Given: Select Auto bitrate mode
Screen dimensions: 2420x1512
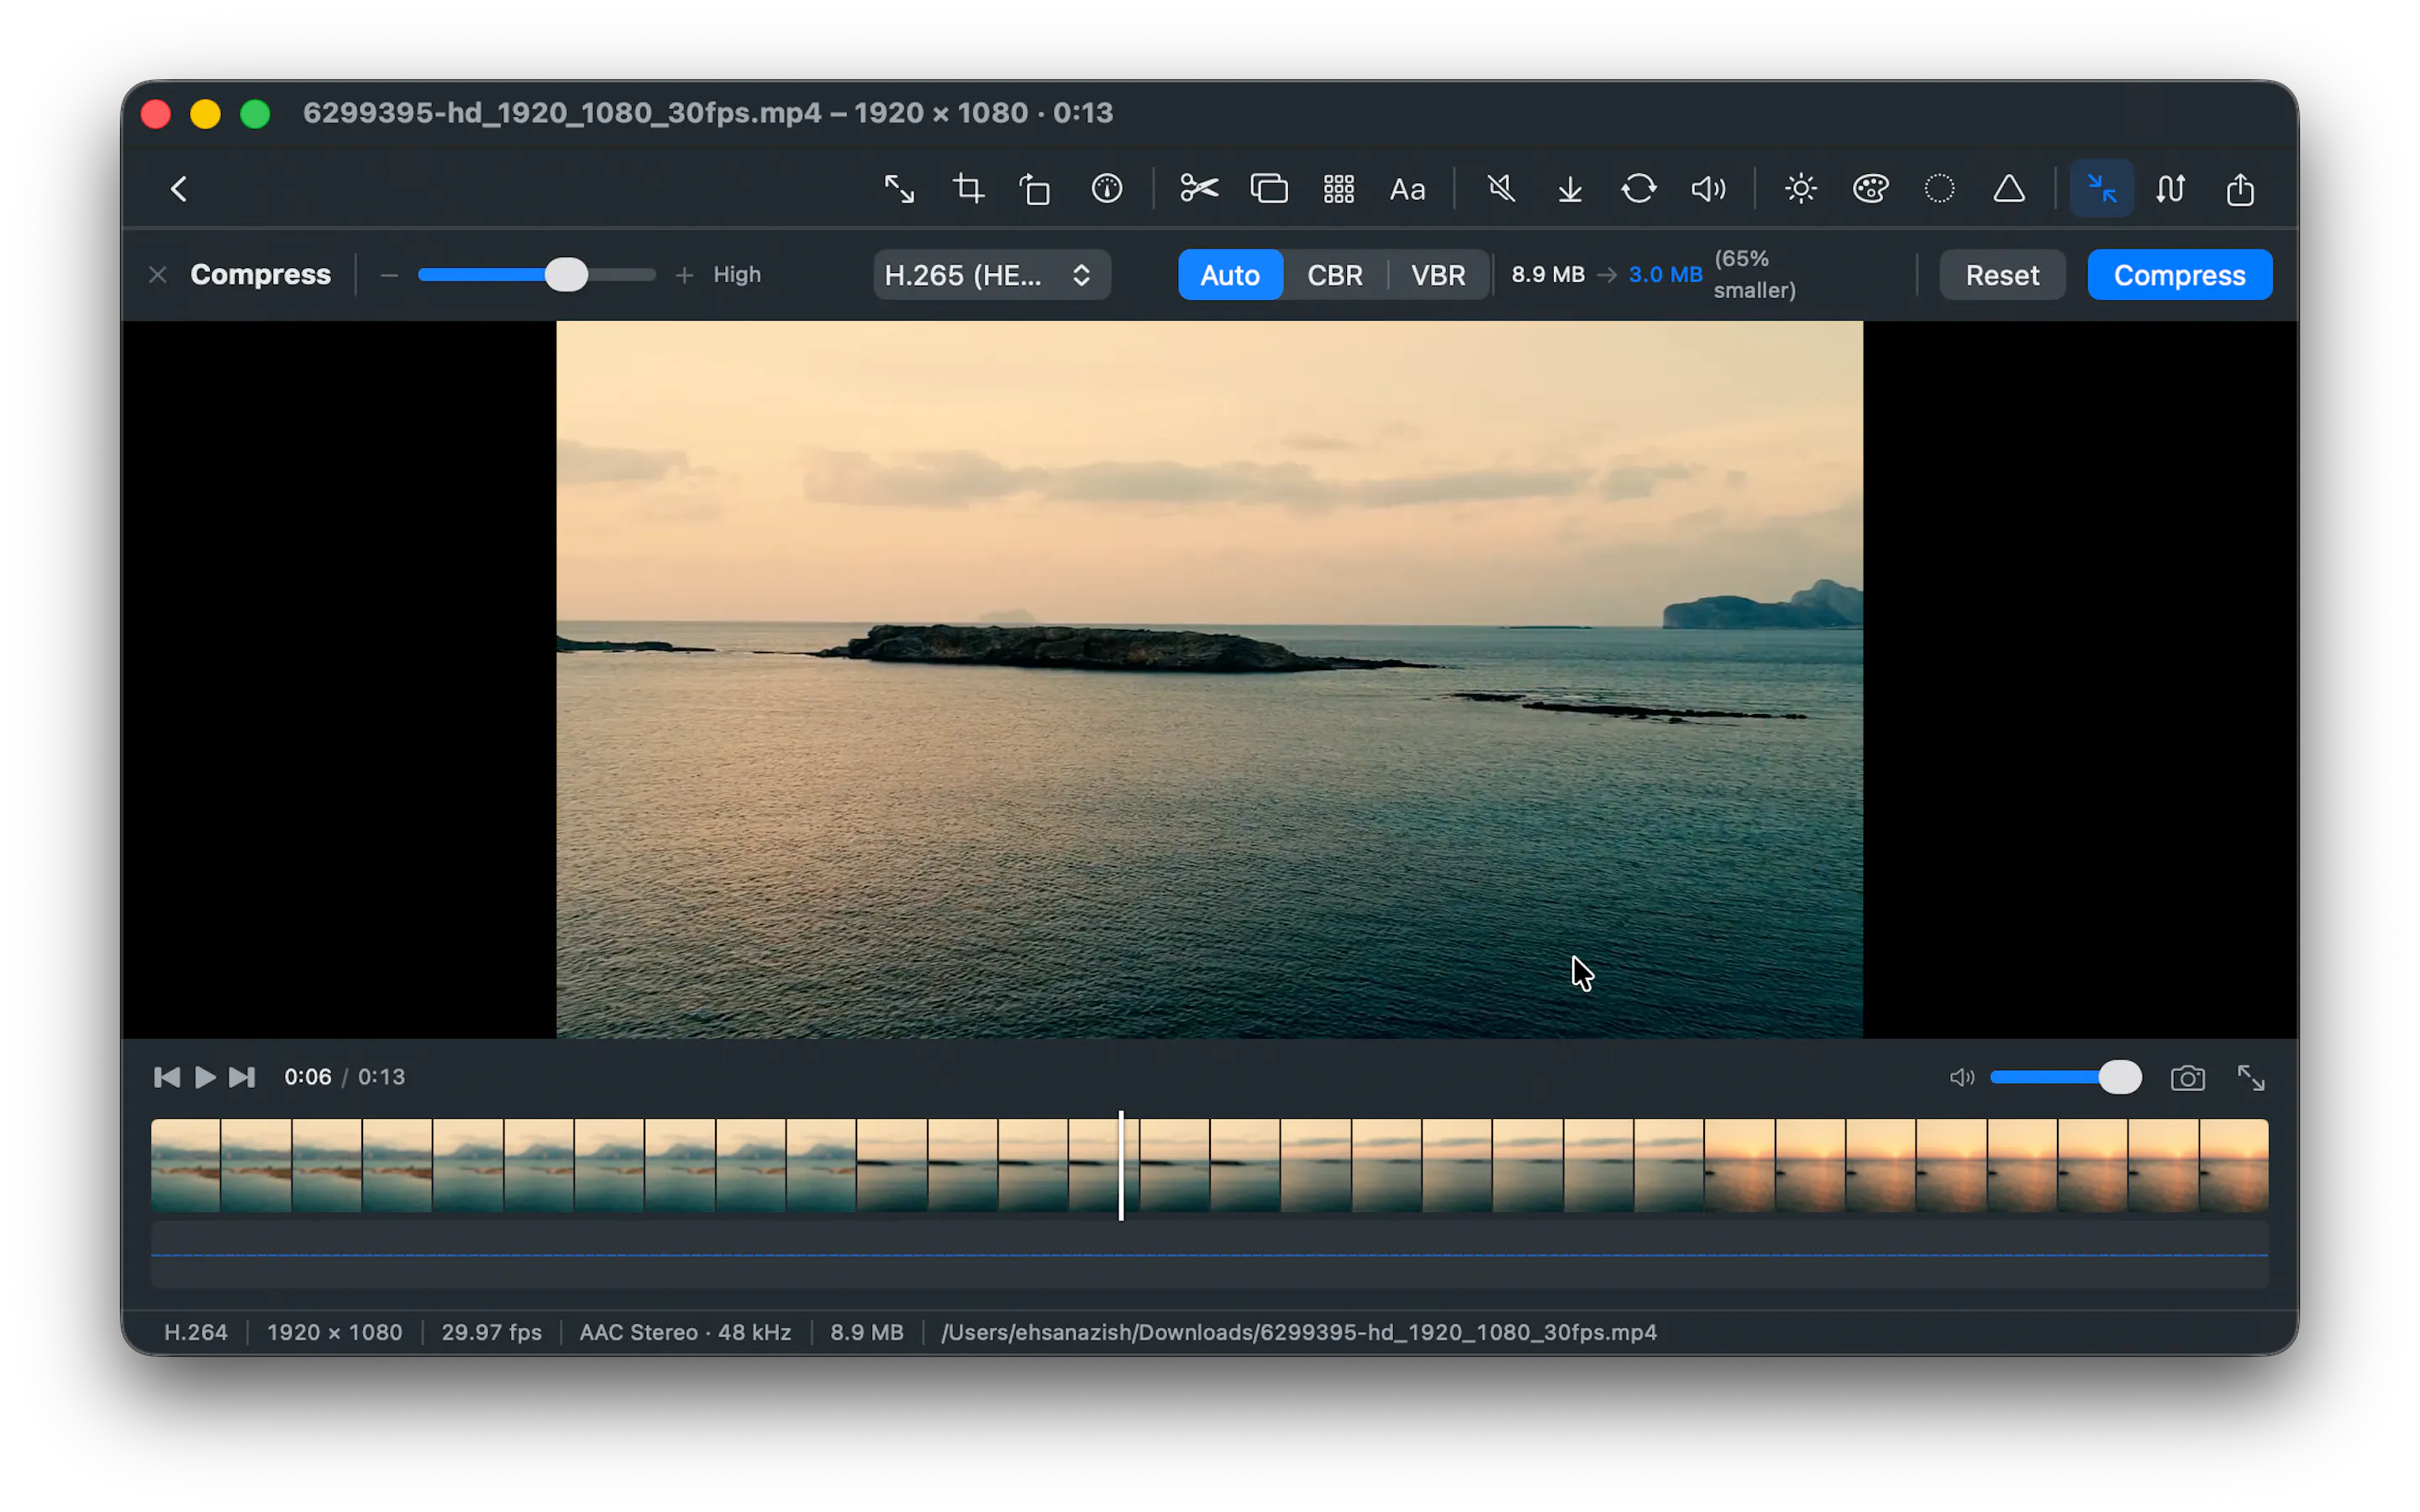Looking at the screenshot, I should coord(1229,275).
